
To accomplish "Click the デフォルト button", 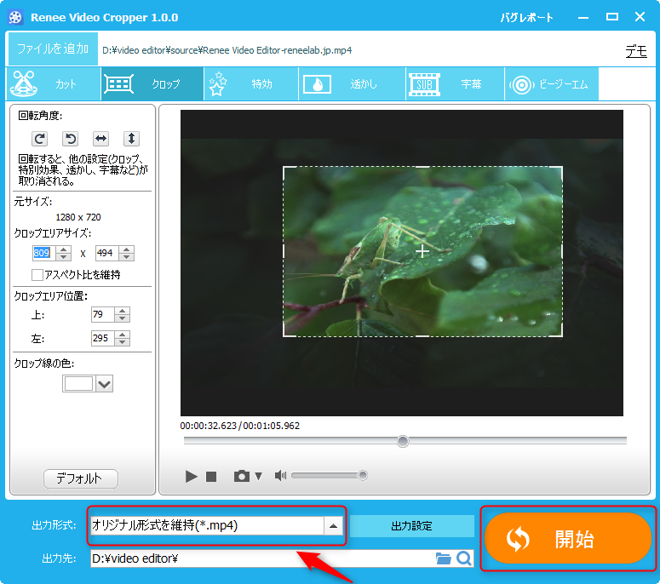I will coord(80,478).
